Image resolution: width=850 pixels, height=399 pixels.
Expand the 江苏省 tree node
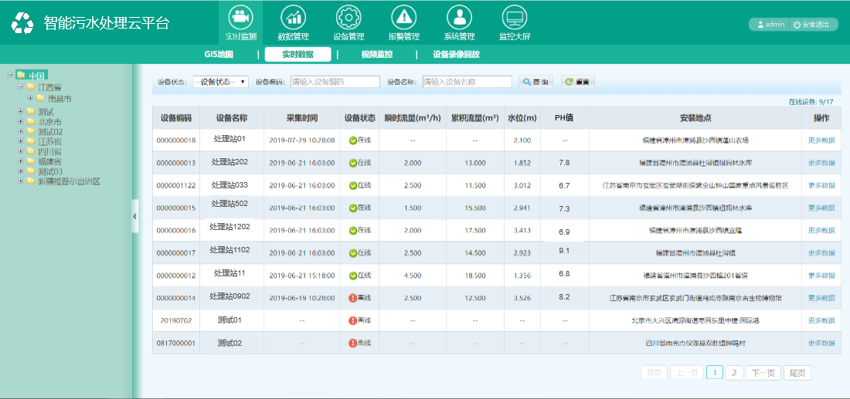pyautogui.click(x=20, y=141)
